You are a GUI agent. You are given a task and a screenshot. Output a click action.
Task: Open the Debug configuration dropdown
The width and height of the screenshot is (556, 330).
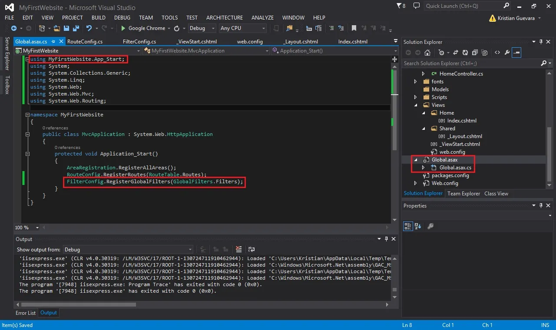(202, 28)
